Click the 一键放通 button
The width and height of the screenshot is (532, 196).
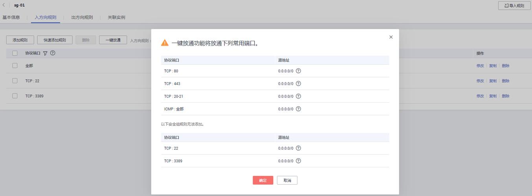click(x=113, y=40)
